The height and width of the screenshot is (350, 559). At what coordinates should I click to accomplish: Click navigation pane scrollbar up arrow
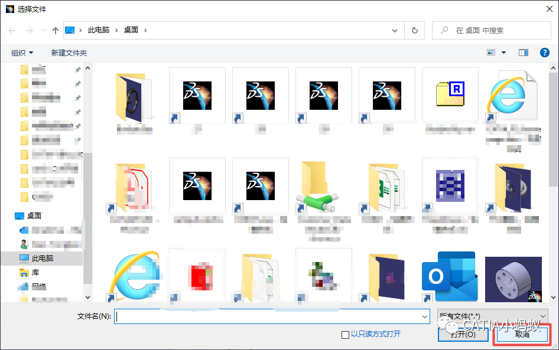click(87, 68)
